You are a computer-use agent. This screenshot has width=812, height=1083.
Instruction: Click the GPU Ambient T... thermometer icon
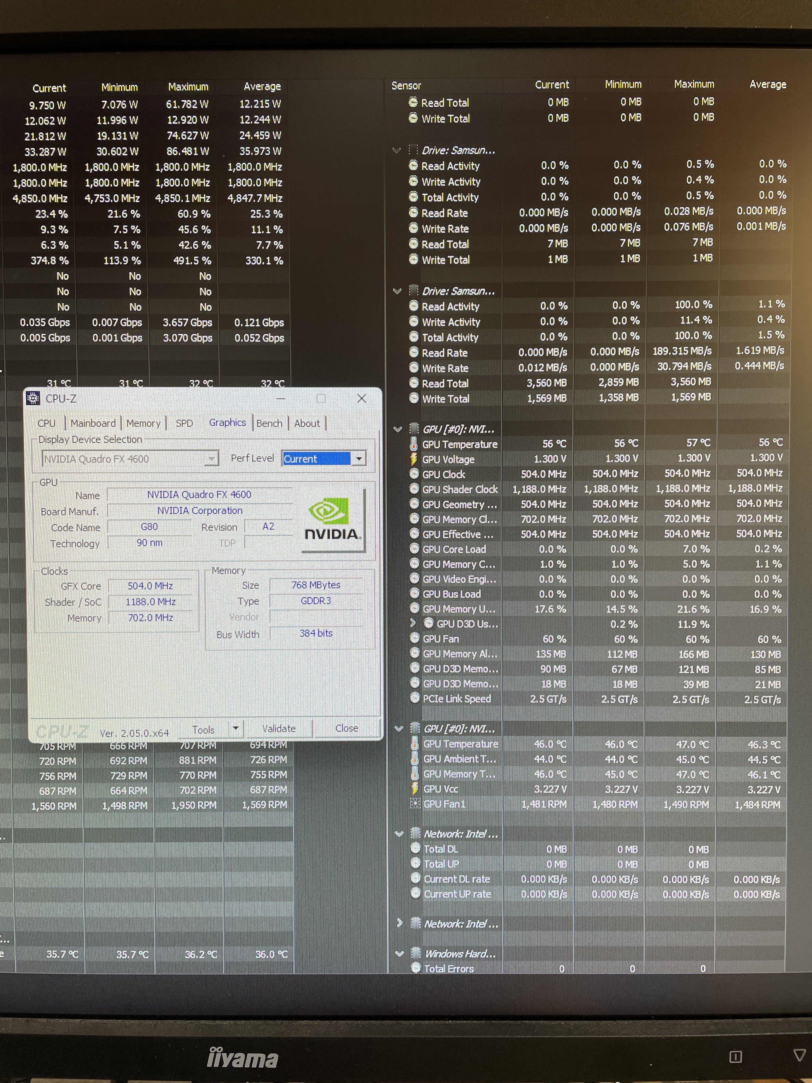pyautogui.click(x=415, y=759)
